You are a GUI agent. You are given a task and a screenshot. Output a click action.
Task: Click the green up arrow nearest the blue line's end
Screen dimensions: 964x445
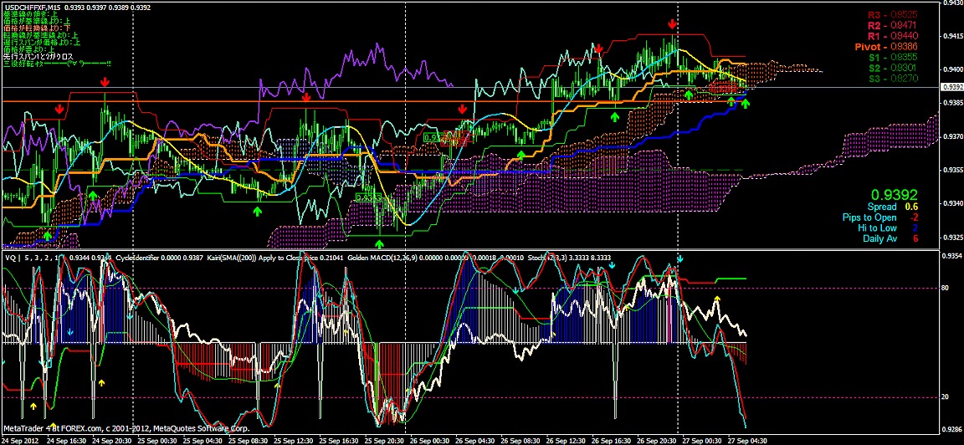point(746,104)
